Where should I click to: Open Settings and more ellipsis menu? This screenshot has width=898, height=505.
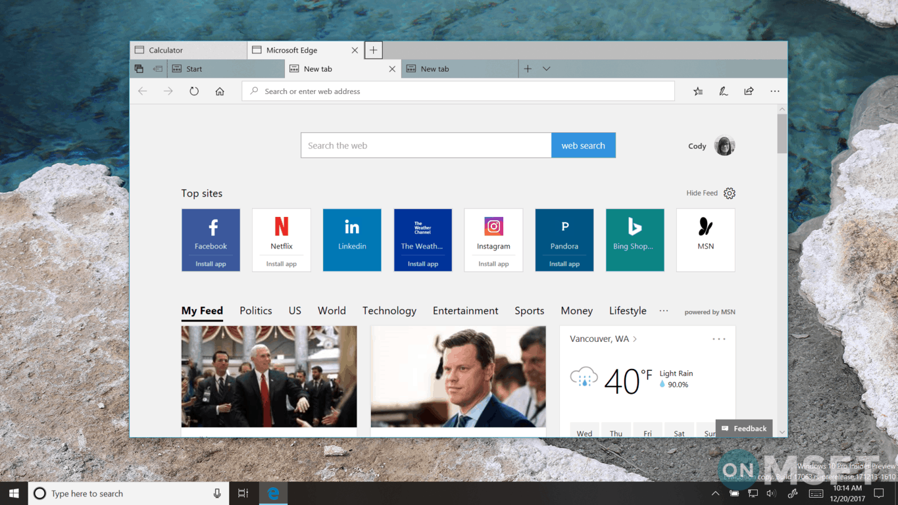click(775, 91)
